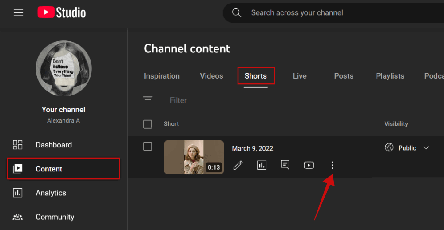Open the short's comments icon

click(x=285, y=165)
